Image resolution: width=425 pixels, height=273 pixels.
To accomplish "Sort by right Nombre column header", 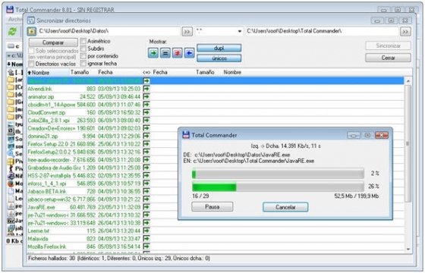I will [x=232, y=72].
